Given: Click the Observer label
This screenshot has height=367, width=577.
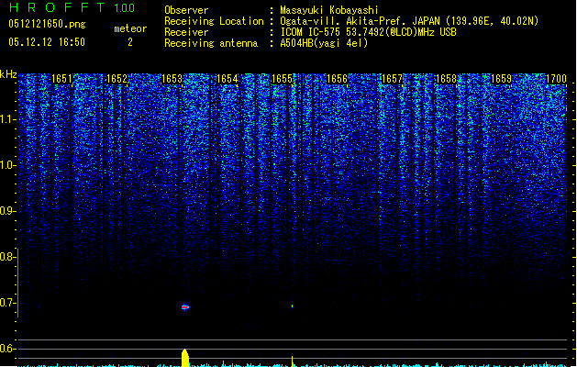Looking at the screenshot, I should coord(186,10).
